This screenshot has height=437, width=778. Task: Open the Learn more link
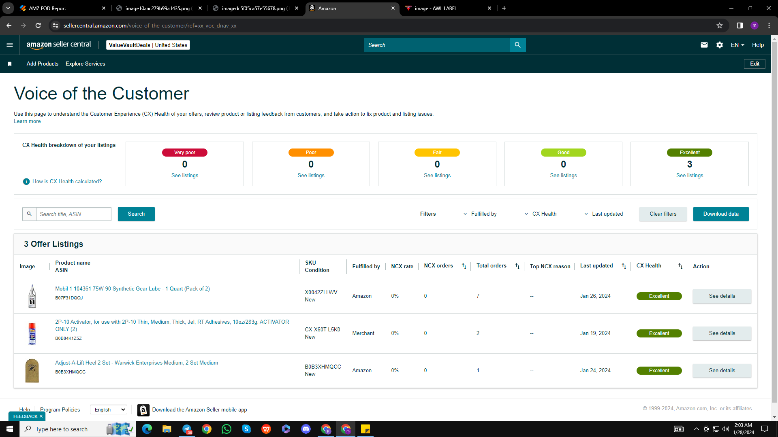click(x=27, y=121)
